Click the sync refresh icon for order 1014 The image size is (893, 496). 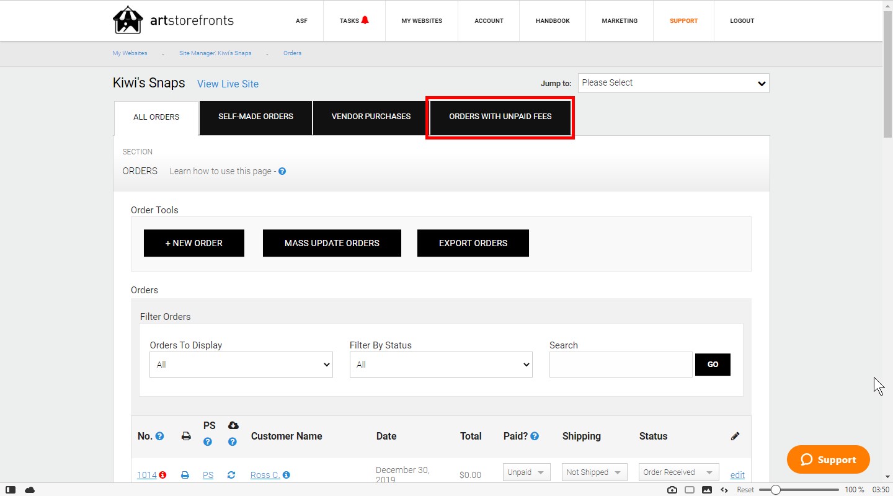tap(231, 475)
